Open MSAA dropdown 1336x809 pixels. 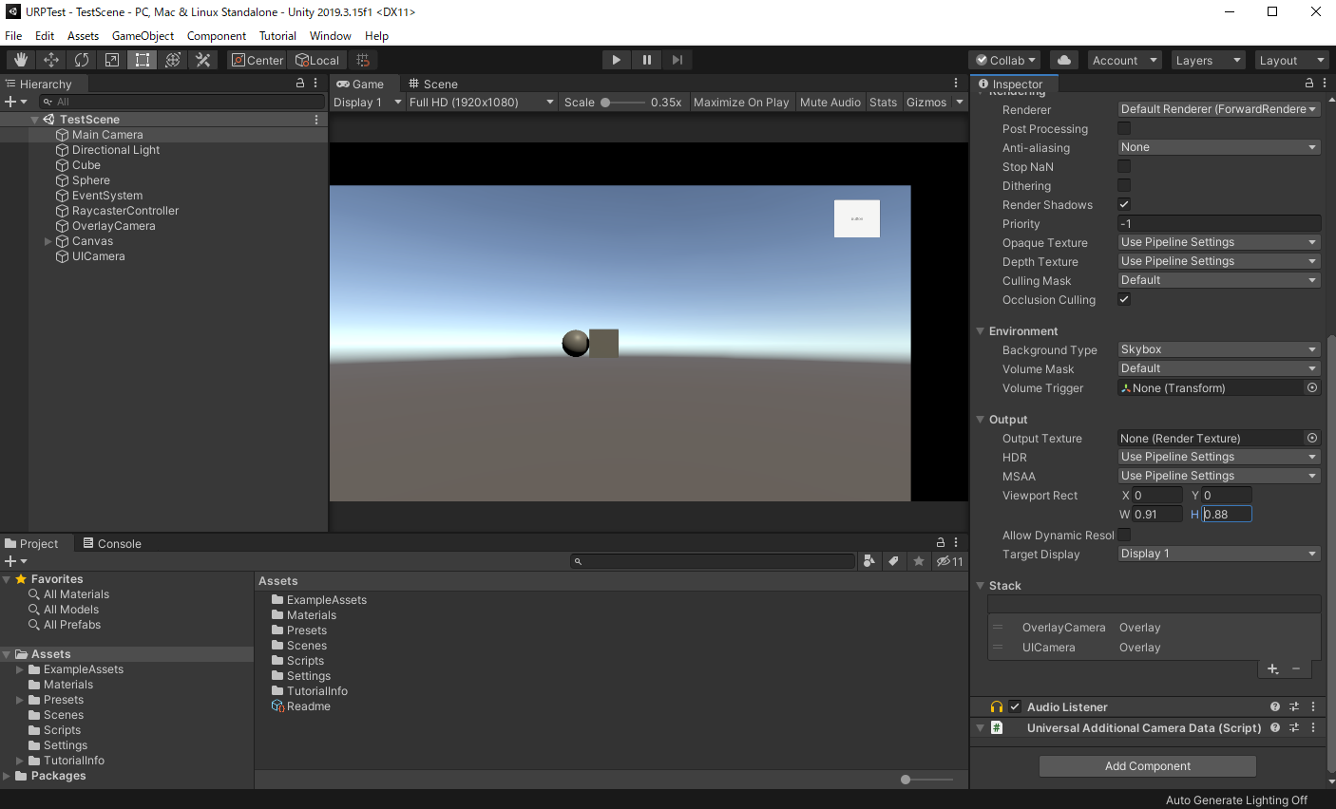click(x=1219, y=476)
